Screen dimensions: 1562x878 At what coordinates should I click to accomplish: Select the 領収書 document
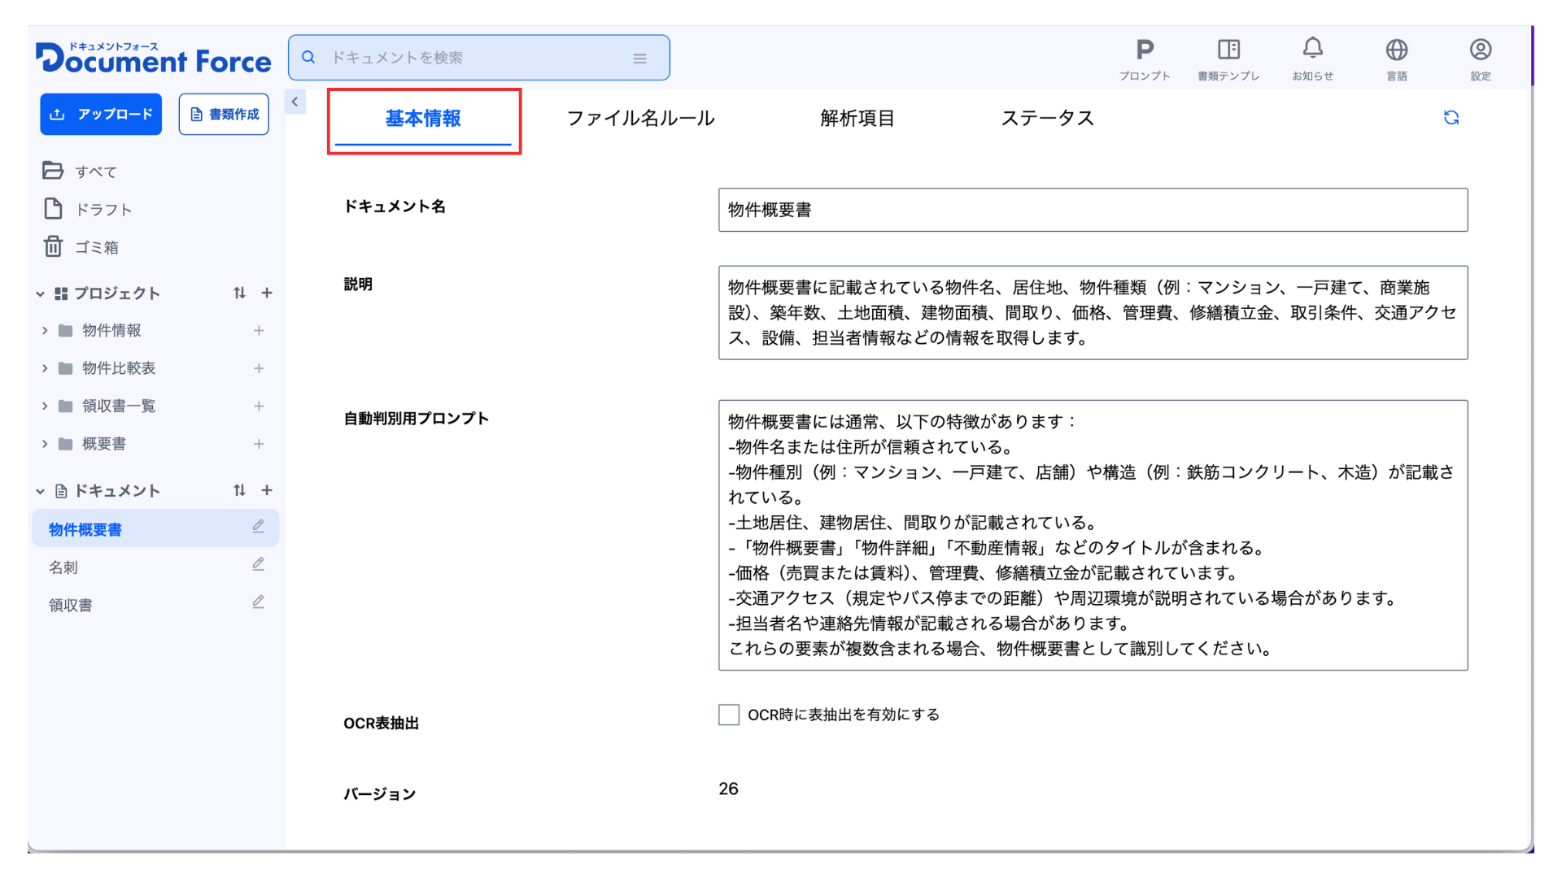click(71, 605)
